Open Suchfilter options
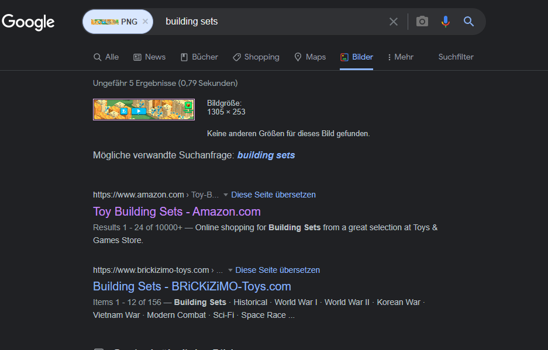This screenshot has height=350, width=548. point(456,57)
